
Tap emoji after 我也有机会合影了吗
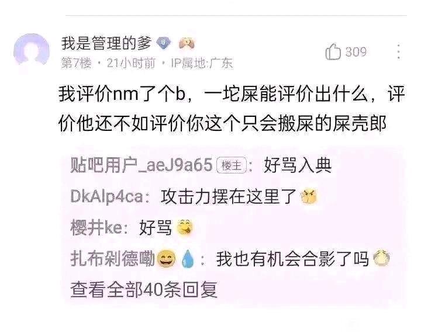[x=381, y=258]
